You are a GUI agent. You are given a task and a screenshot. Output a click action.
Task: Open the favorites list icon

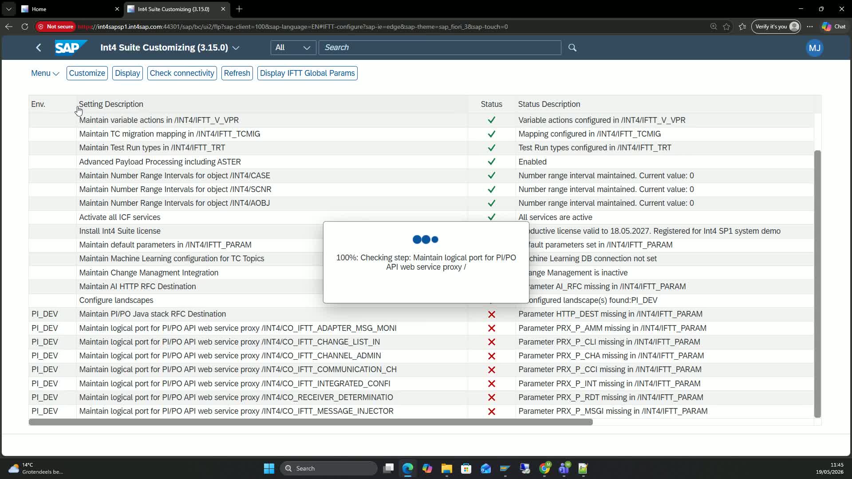pos(742,27)
